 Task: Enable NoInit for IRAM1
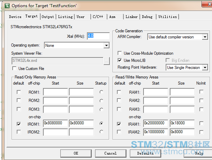201,123
